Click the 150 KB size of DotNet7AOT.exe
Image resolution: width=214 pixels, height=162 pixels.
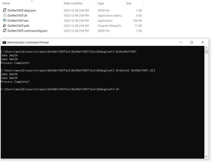coord(138,21)
